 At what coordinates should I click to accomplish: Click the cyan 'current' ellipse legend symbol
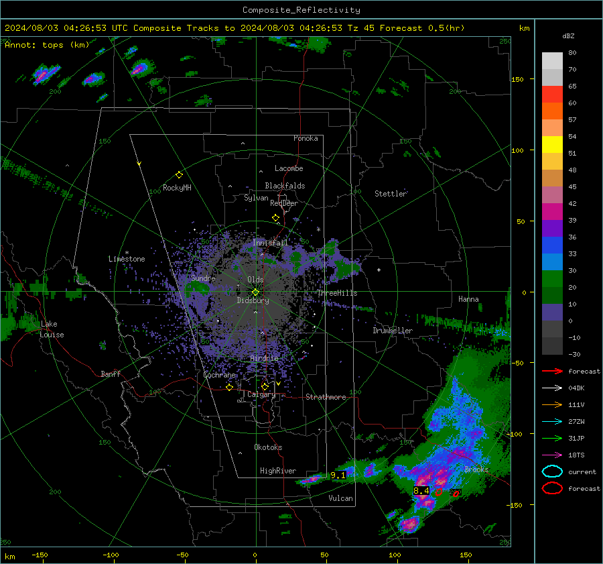point(552,471)
